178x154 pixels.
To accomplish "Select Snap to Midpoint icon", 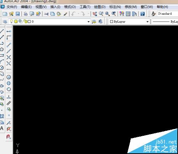I will coord(9,51).
